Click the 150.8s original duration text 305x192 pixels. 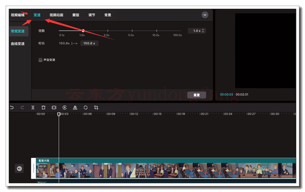(64, 43)
